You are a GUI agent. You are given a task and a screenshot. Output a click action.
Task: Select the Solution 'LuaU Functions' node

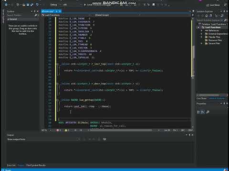[213, 24]
